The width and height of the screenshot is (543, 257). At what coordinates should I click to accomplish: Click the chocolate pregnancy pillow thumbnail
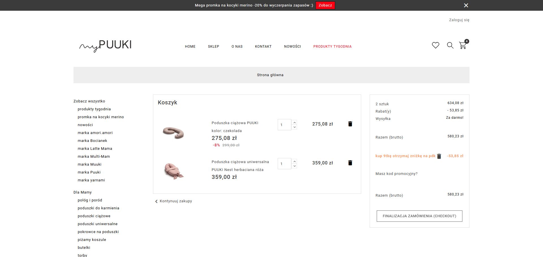[173, 133]
